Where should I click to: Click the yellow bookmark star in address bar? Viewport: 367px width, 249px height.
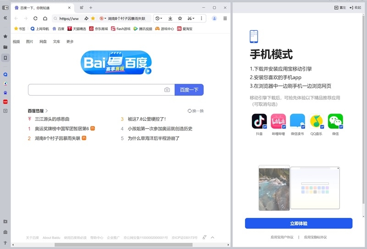(93, 18)
